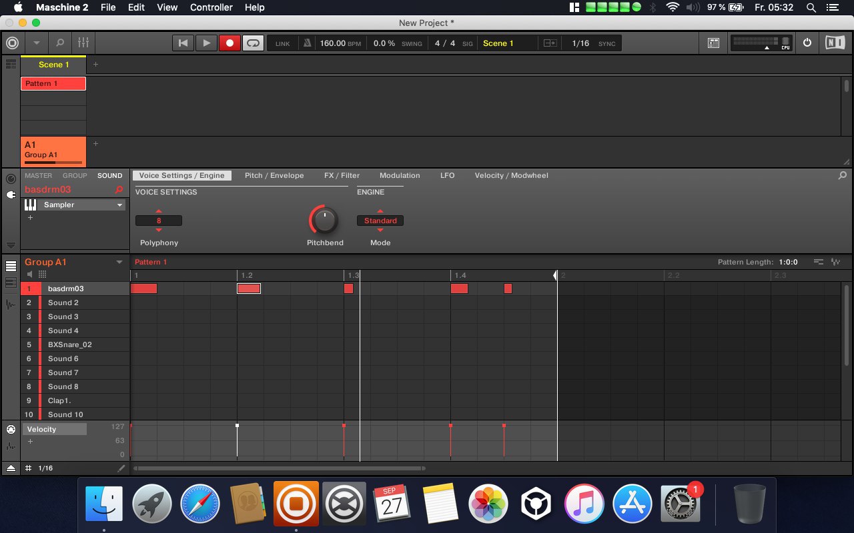
Task: Click the Record button
Action: (x=230, y=43)
